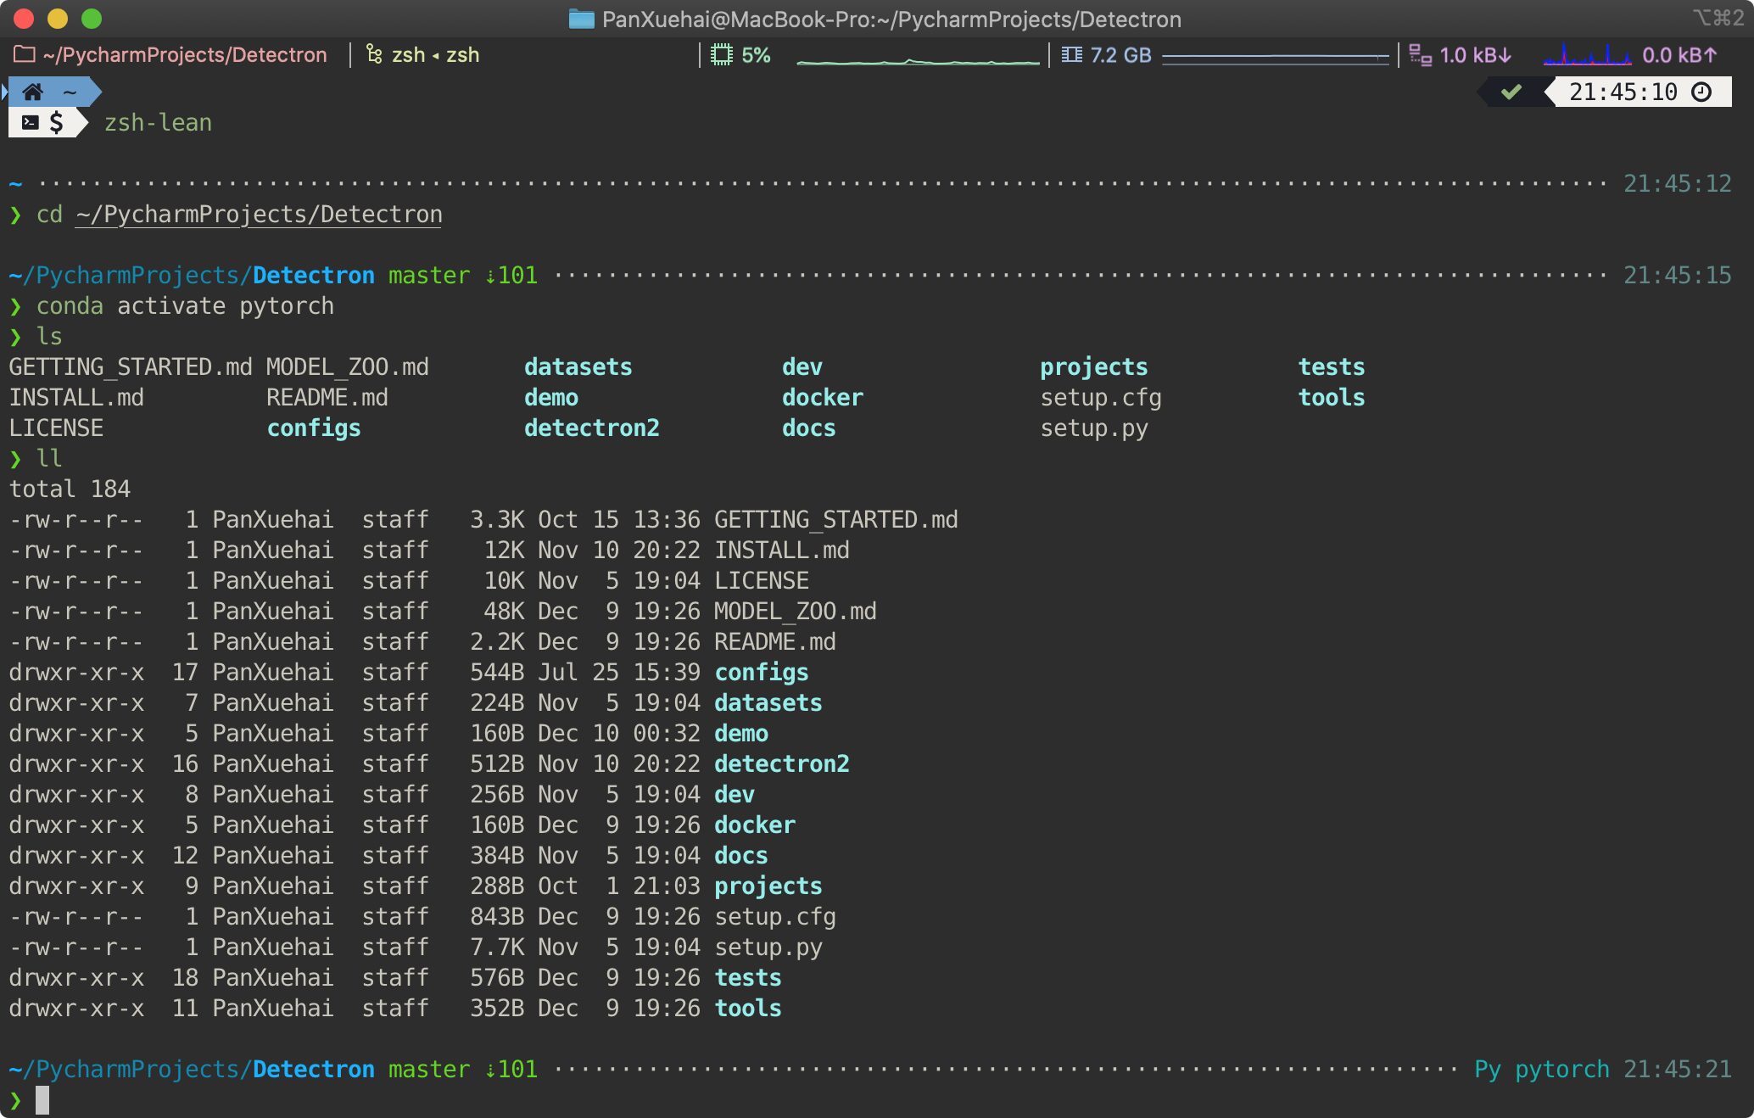Image resolution: width=1754 pixels, height=1118 pixels.
Task: Click the dev directory in ls output
Action: [x=802, y=367]
